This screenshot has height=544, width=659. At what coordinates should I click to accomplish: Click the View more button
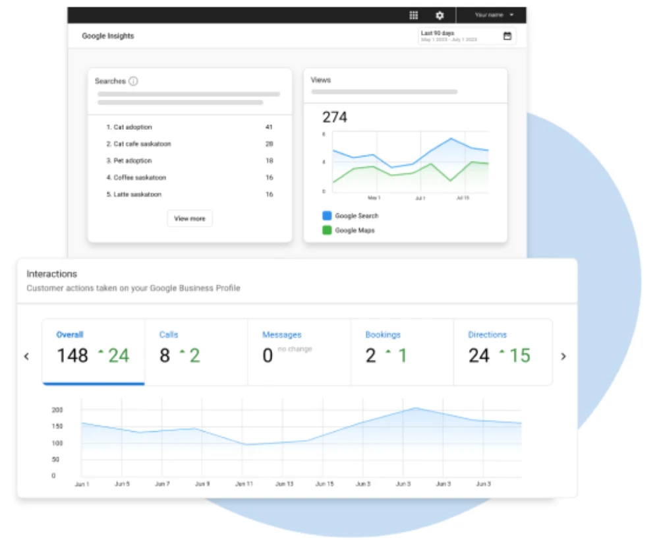(190, 218)
